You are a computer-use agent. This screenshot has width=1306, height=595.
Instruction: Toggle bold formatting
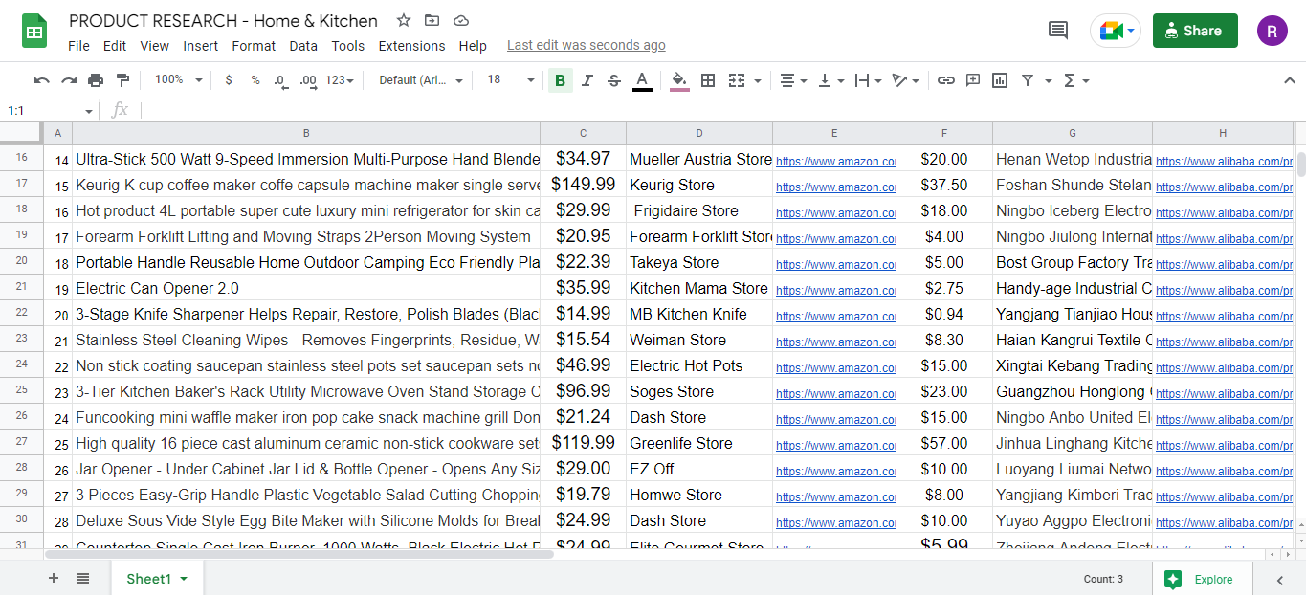click(560, 80)
